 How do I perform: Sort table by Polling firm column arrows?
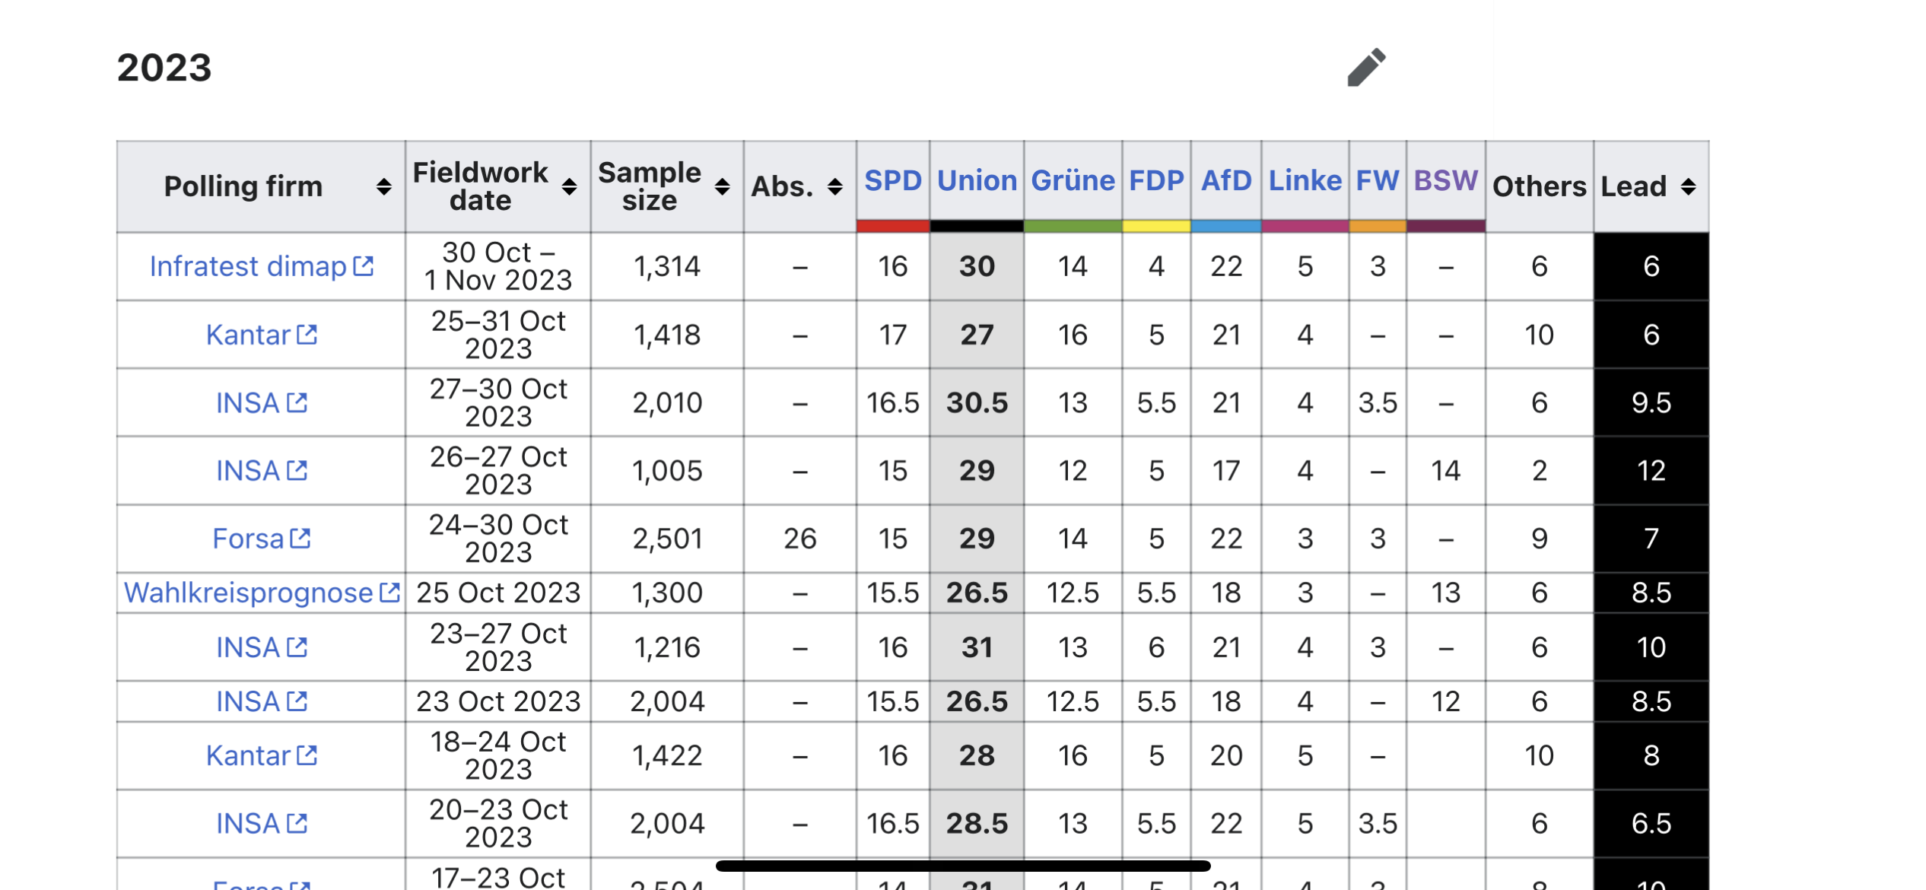point(384,186)
